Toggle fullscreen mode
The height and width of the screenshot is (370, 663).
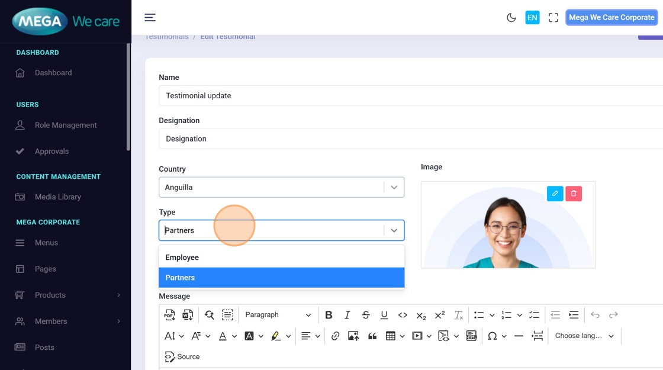(x=553, y=18)
